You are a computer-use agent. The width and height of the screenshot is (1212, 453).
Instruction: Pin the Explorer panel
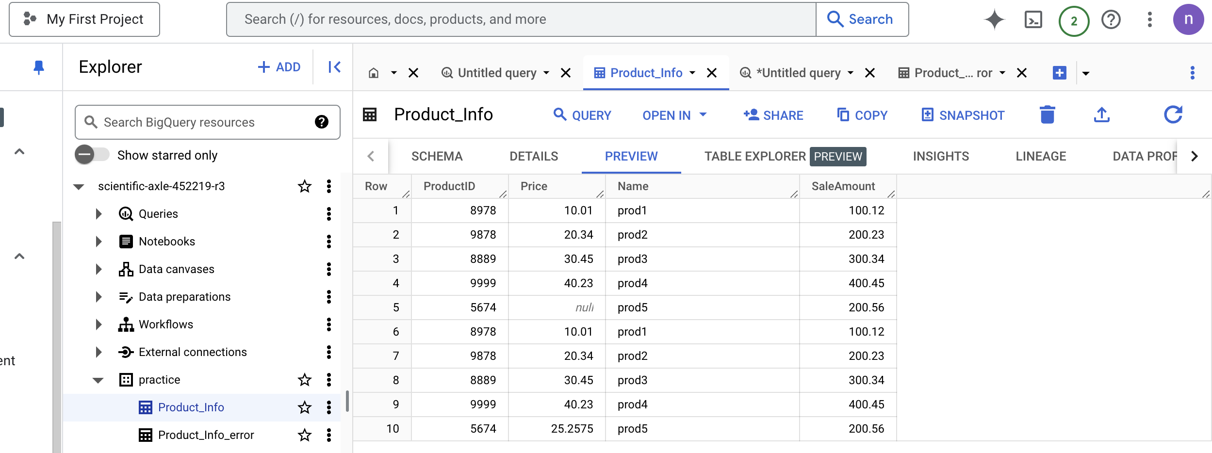(x=38, y=66)
